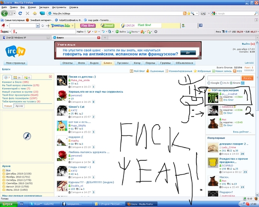Close the notifications panel with the red X

click(x=51, y=77)
